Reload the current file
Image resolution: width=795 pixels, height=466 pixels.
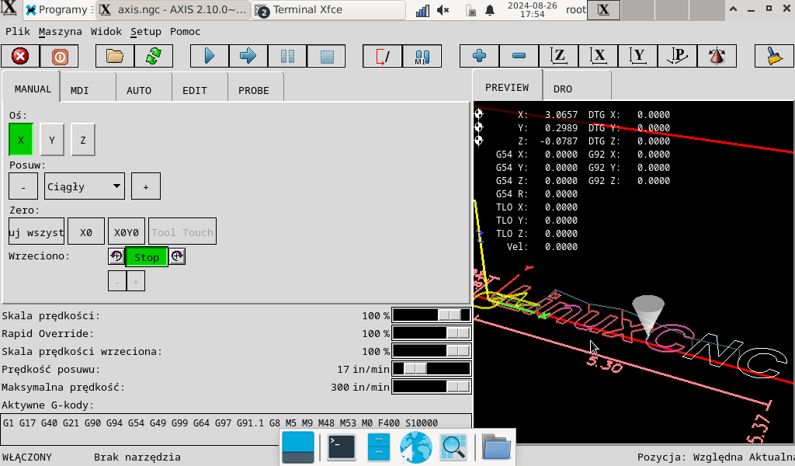(154, 56)
